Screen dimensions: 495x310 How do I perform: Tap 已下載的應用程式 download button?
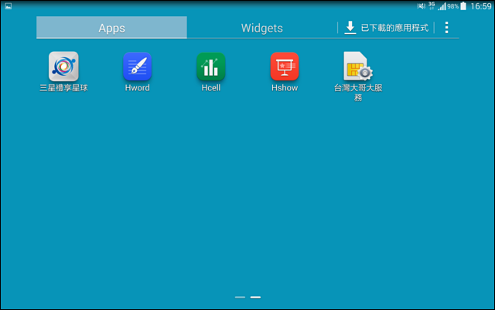(387, 28)
